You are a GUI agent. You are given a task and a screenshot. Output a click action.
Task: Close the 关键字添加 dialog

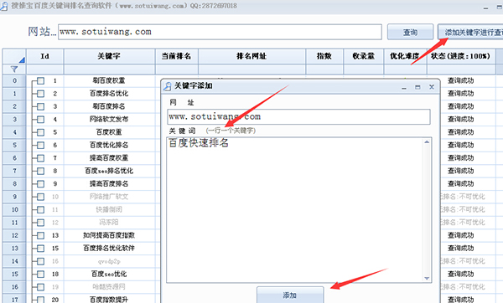(x=432, y=87)
